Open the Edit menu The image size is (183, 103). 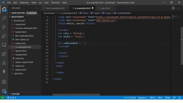[x=15, y=3]
